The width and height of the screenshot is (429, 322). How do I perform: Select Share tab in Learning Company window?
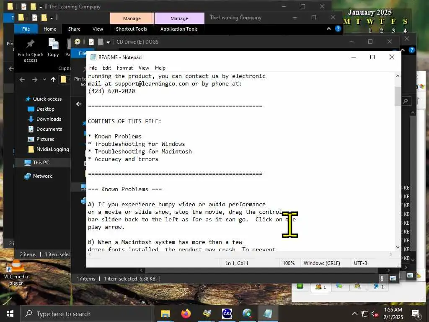click(x=74, y=29)
